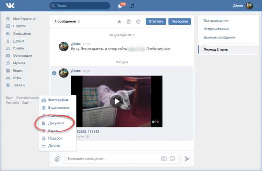
Task: Send the message with arrow icon
Action: pos(187,159)
